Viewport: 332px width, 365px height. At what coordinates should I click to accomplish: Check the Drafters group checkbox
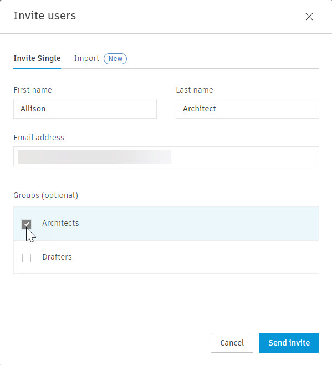[x=27, y=258]
